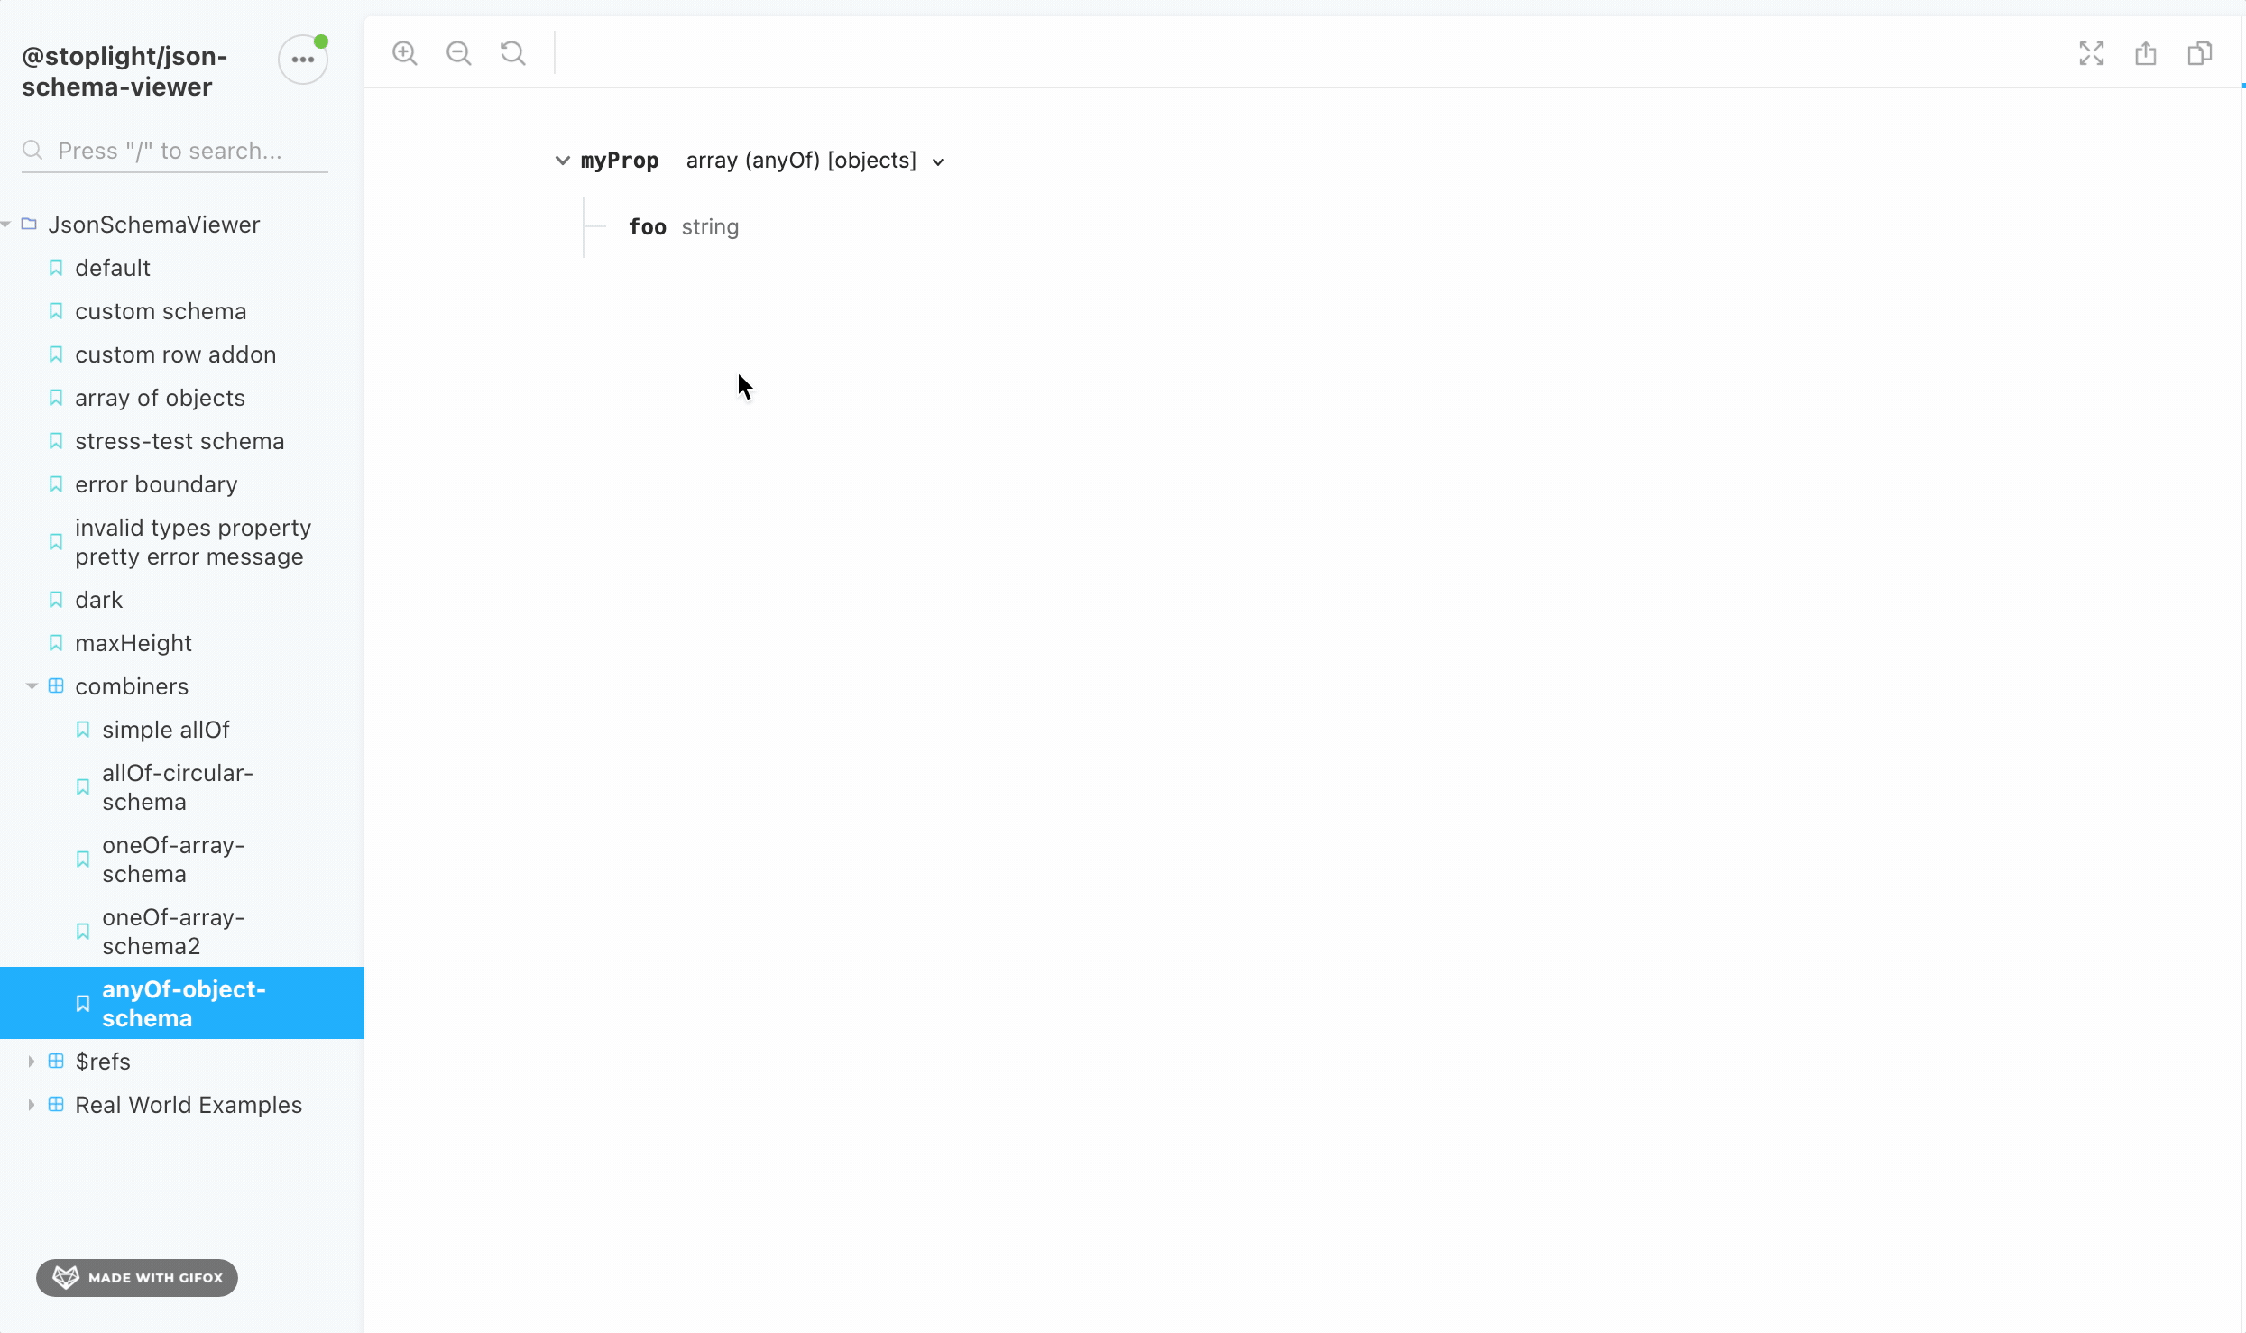Collapse the myProp row chevron
The height and width of the screenshot is (1333, 2246).
click(562, 161)
